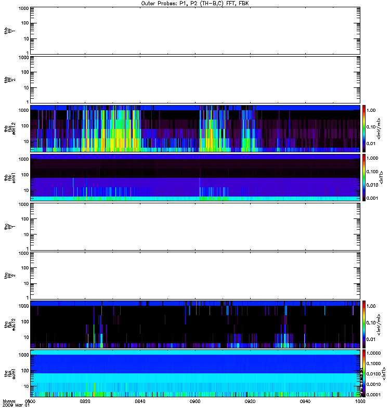Screen dimensions: 390x416
Task: Click the "100" y-axis tick of the thb fbk scm1 panel
Action: (x=25, y=175)
